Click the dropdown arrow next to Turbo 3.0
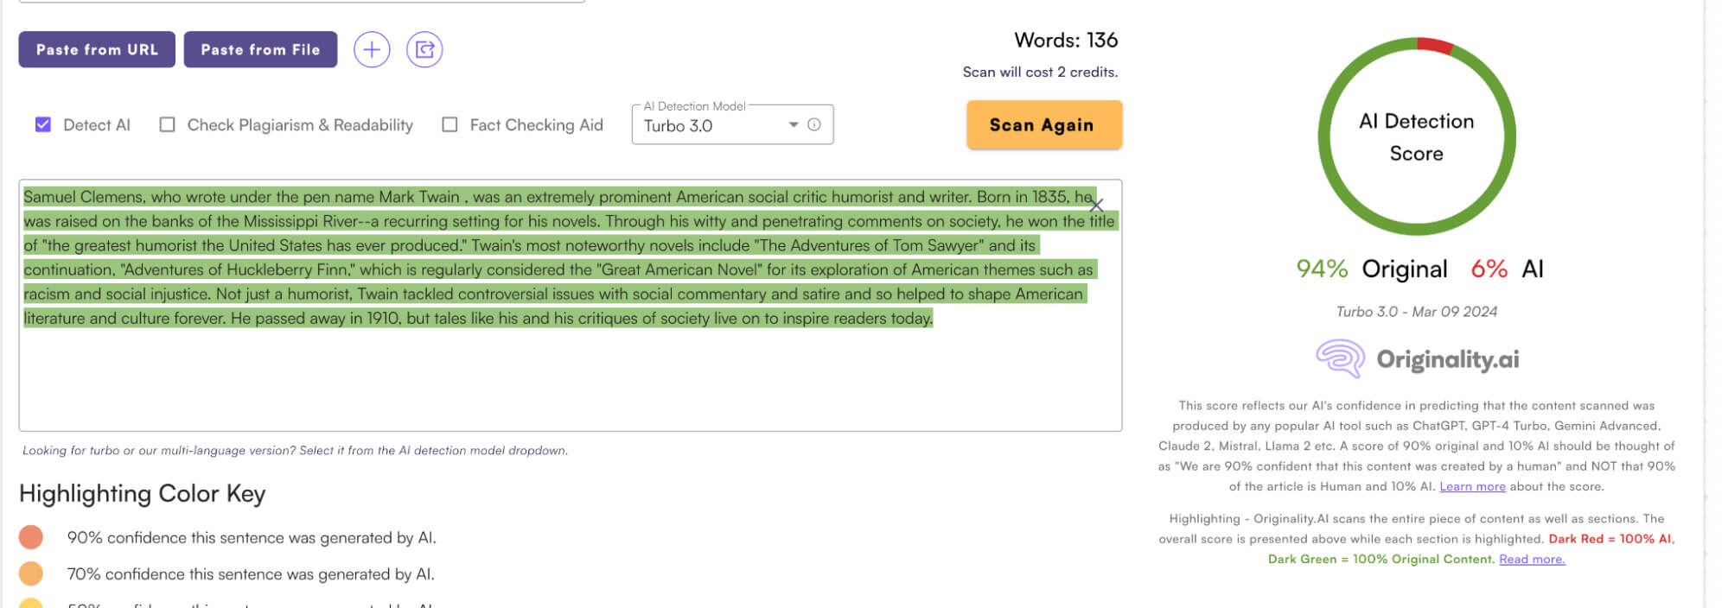 pos(793,124)
